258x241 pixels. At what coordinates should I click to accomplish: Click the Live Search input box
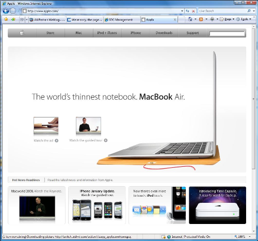click(222, 11)
